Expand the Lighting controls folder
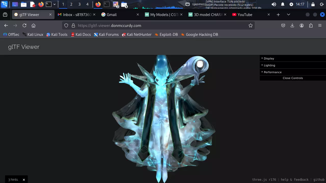Image resolution: width=326 pixels, height=183 pixels. (293, 65)
